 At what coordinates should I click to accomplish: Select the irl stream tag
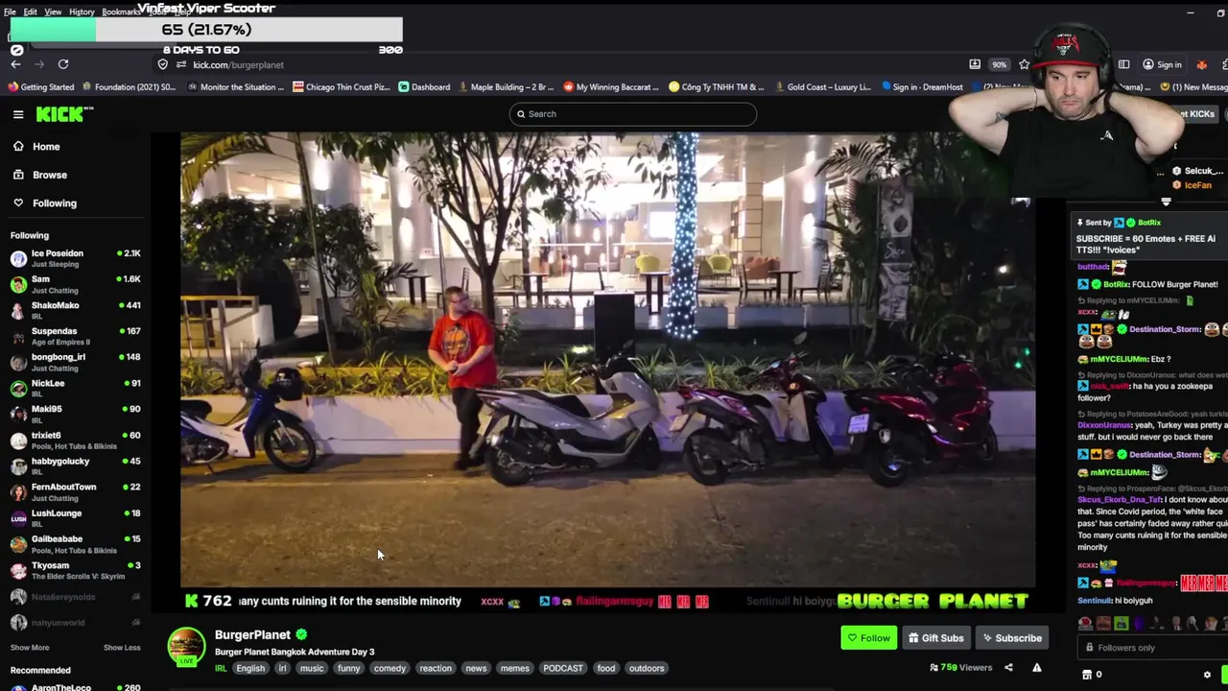(282, 668)
